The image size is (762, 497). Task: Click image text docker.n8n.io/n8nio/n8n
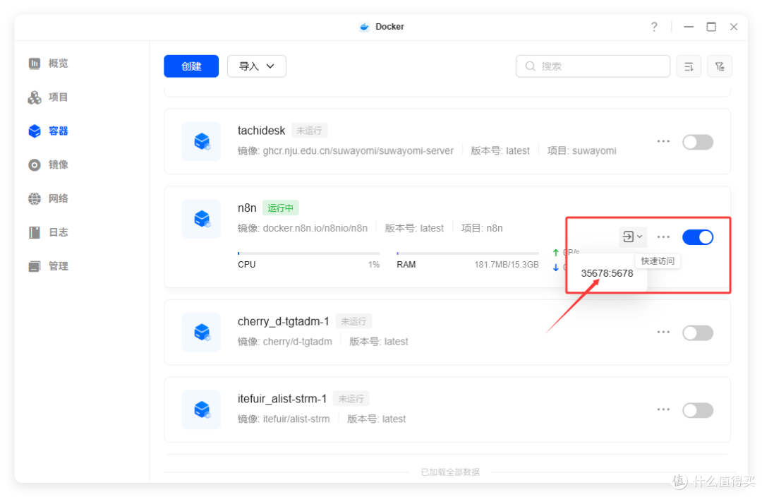[315, 228]
